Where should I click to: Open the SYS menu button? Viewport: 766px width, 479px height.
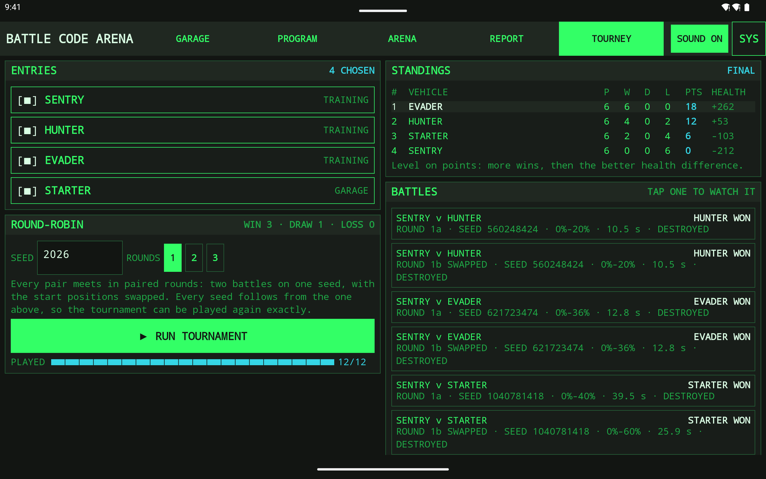(749, 39)
